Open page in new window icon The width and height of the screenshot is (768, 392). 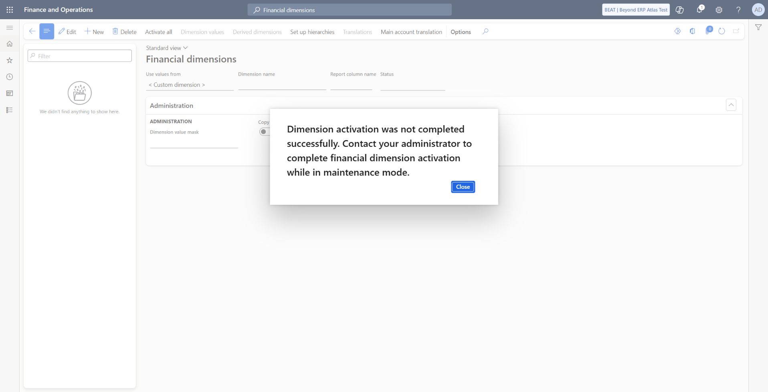click(x=736, y=31)
